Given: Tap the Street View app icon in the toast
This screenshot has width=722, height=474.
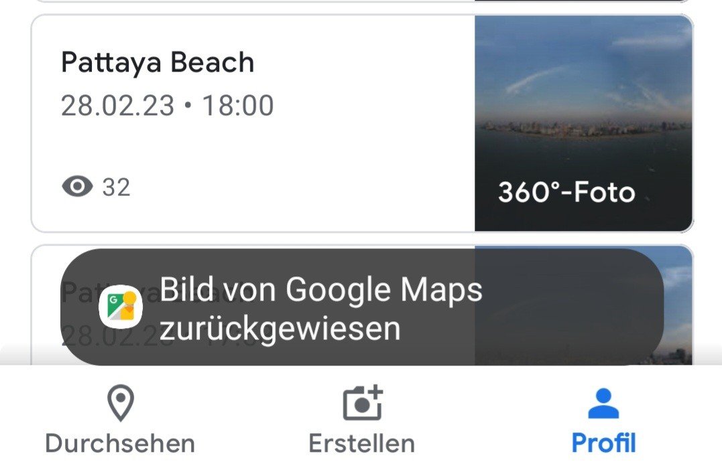Looking at the screenshot, I should (x=121, y=307).
